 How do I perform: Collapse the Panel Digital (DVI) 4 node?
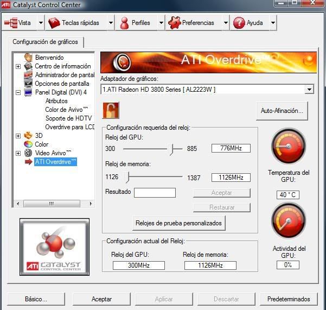18,92
